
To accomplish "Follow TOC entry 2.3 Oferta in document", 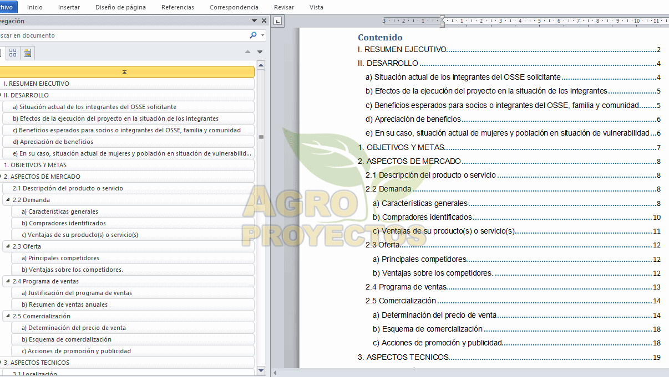I will pyautogui.click(x=513, y=245).
